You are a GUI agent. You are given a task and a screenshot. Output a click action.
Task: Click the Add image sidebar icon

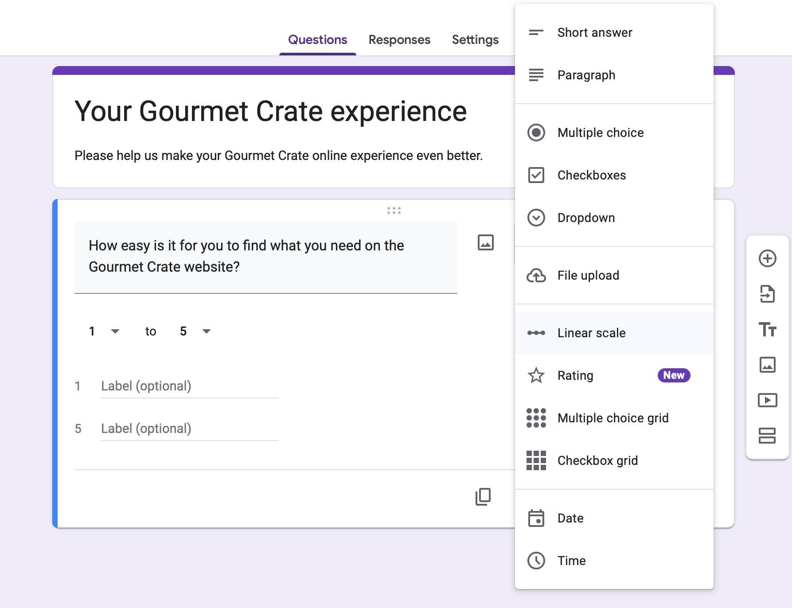point(767,365)
